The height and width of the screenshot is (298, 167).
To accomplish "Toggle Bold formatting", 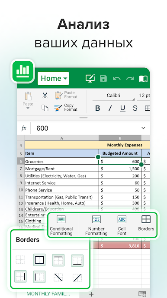I will coord(97,108).
